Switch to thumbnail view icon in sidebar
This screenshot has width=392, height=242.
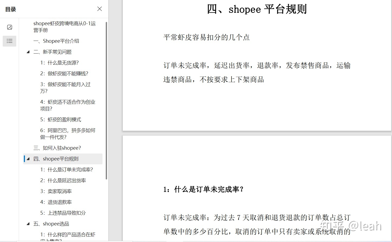[9, 27]
